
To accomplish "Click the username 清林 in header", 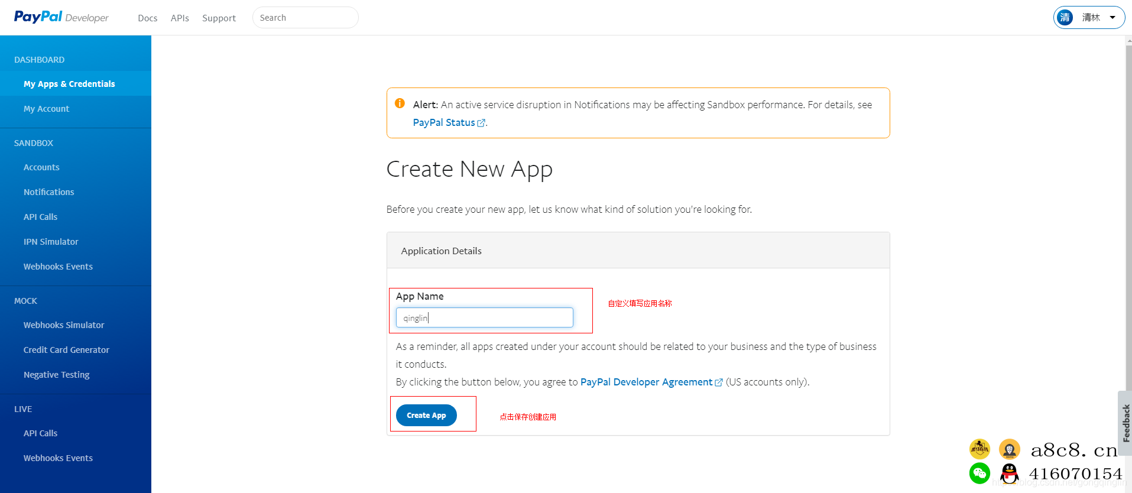I will pos(1091,18).
